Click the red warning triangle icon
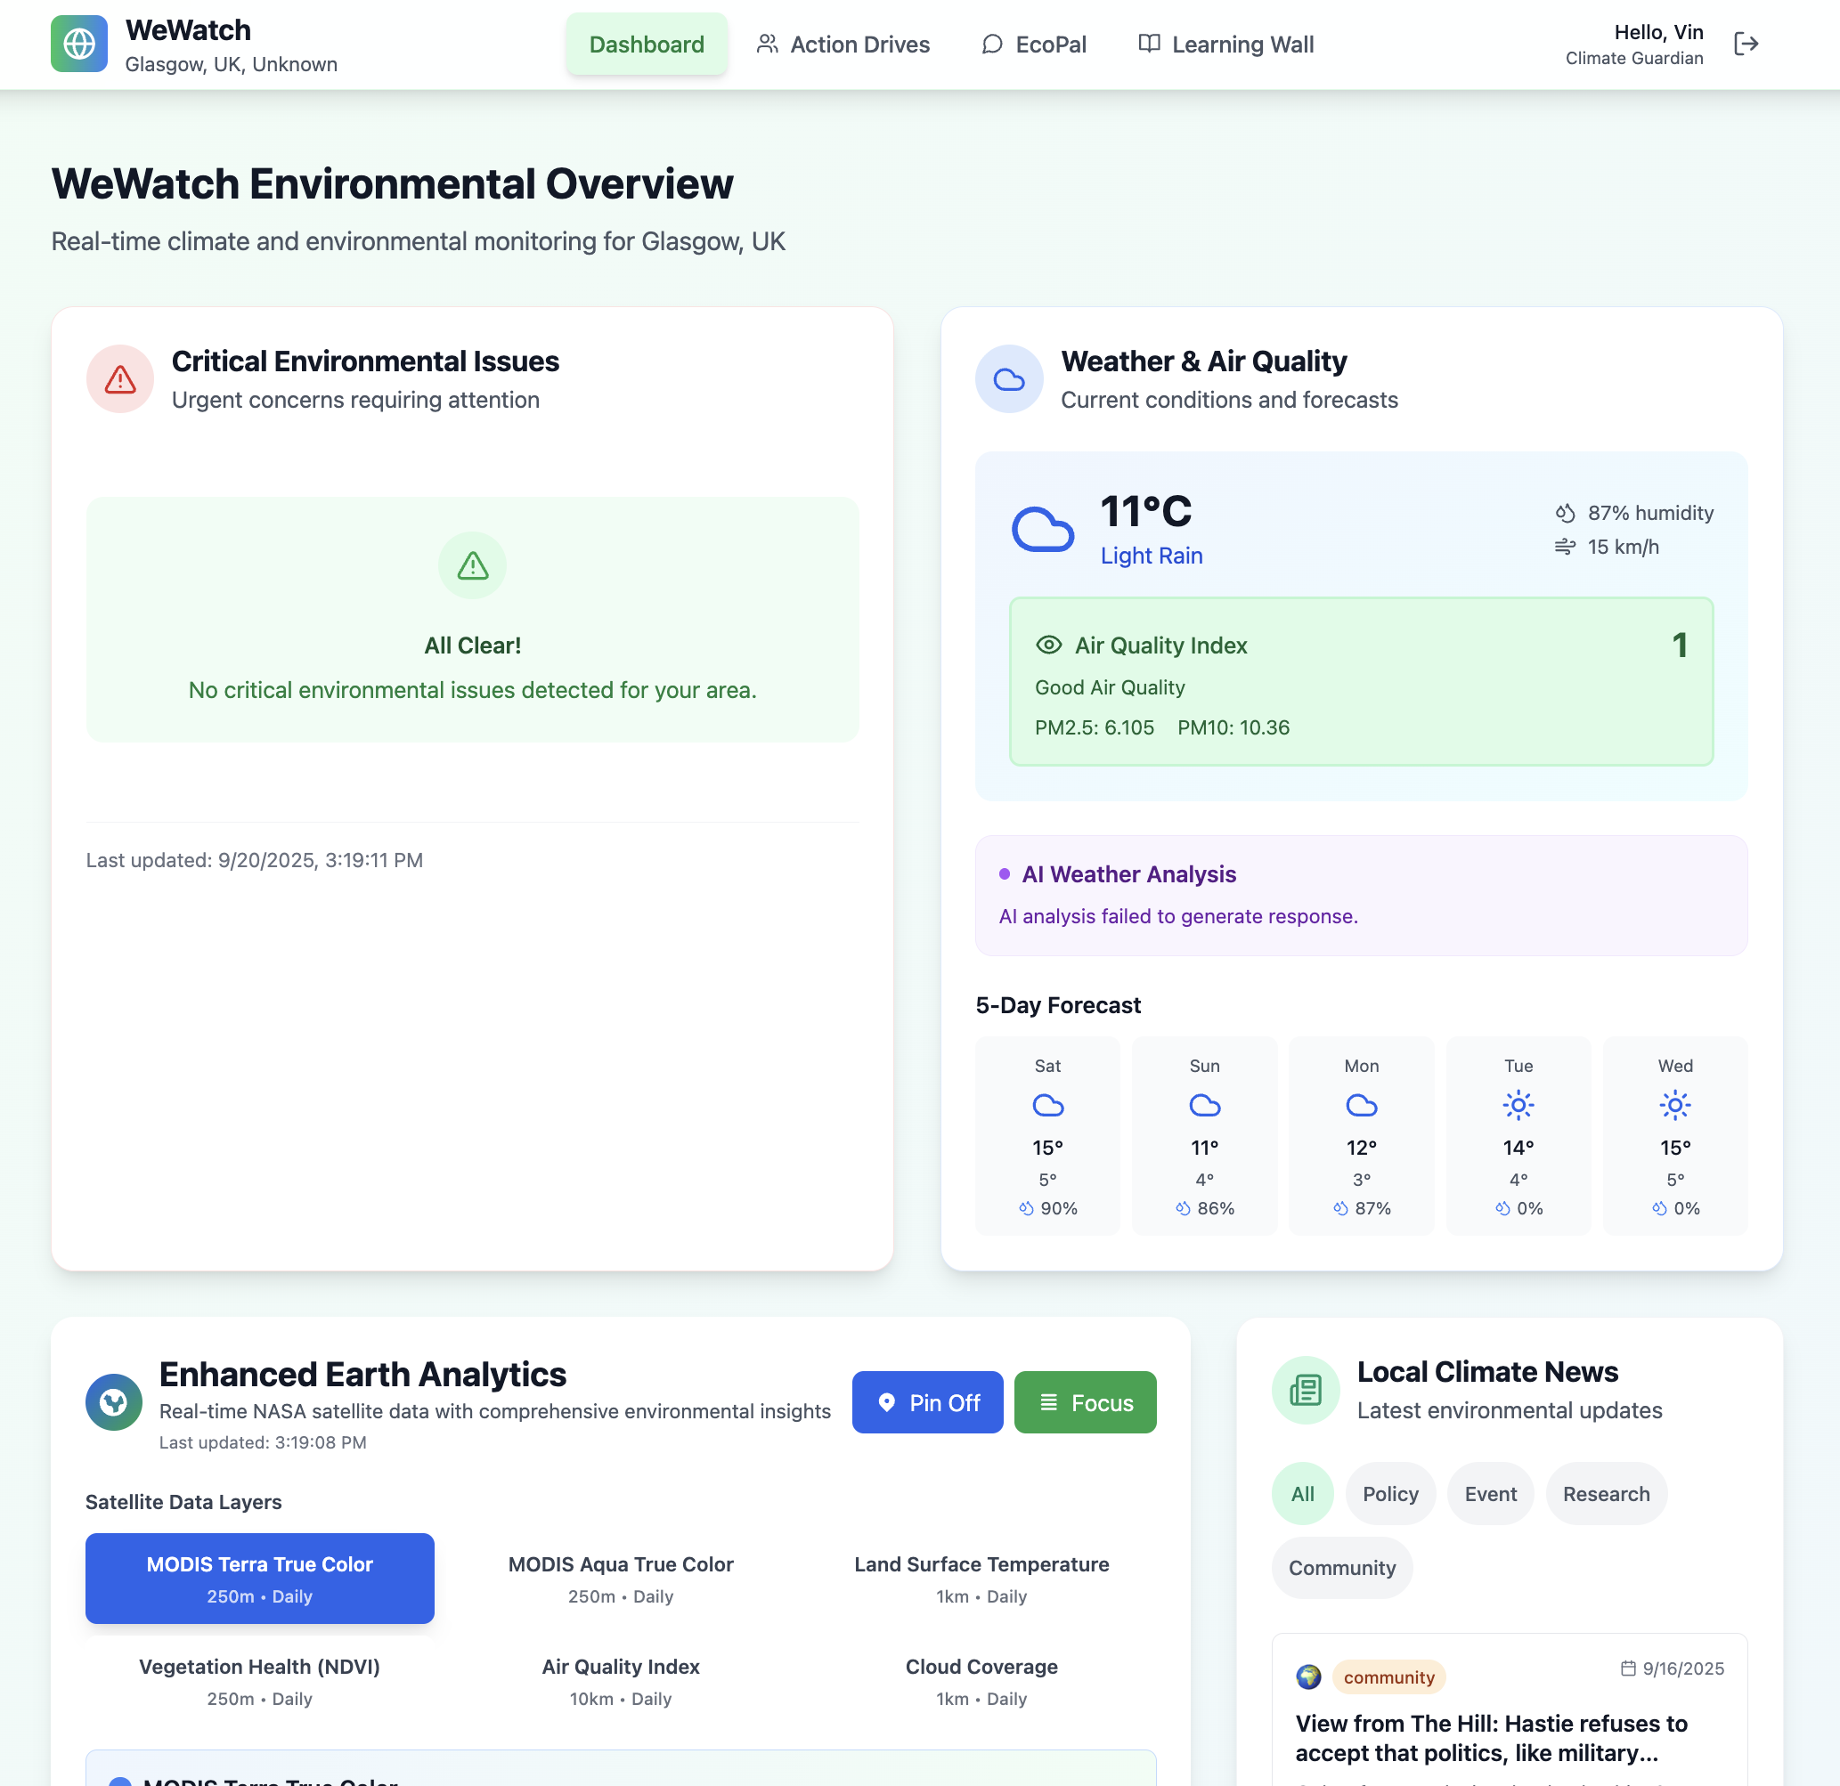This screenshot has height=1786, width=1840. click(x=120, y=379)
